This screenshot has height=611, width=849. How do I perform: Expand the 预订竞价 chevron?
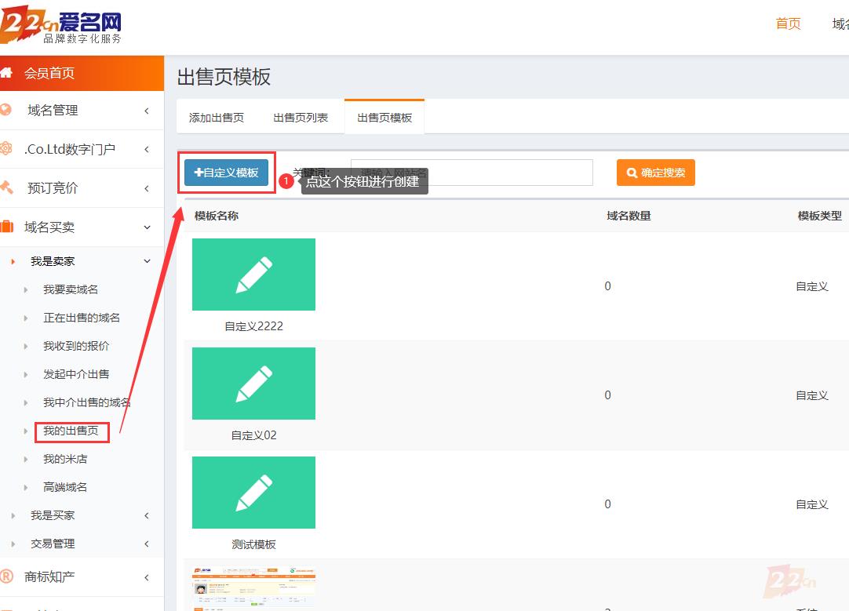pos(147,188)
